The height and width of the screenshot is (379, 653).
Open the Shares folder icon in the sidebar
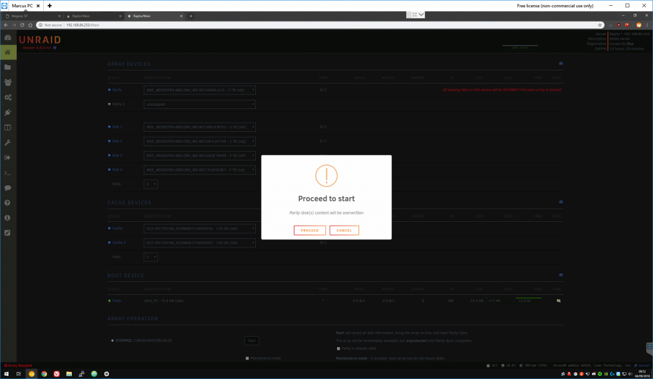[7, 67]
